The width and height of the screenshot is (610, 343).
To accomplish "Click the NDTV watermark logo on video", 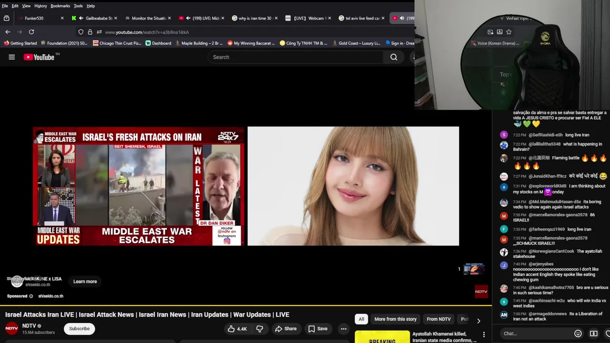I will (x=481, y=292).
